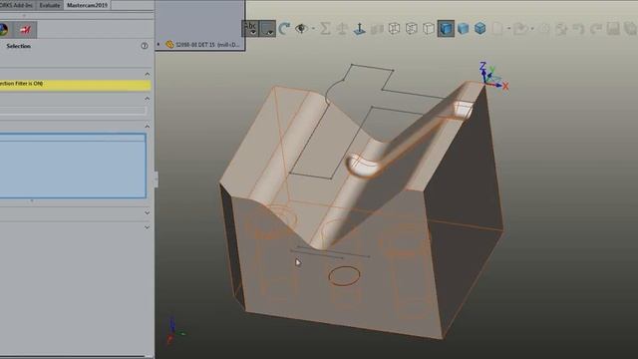The height and width of the screenshot is (359, 638).
Task: Click the repaint/refresh arrow icon
Action: point(284,29)
